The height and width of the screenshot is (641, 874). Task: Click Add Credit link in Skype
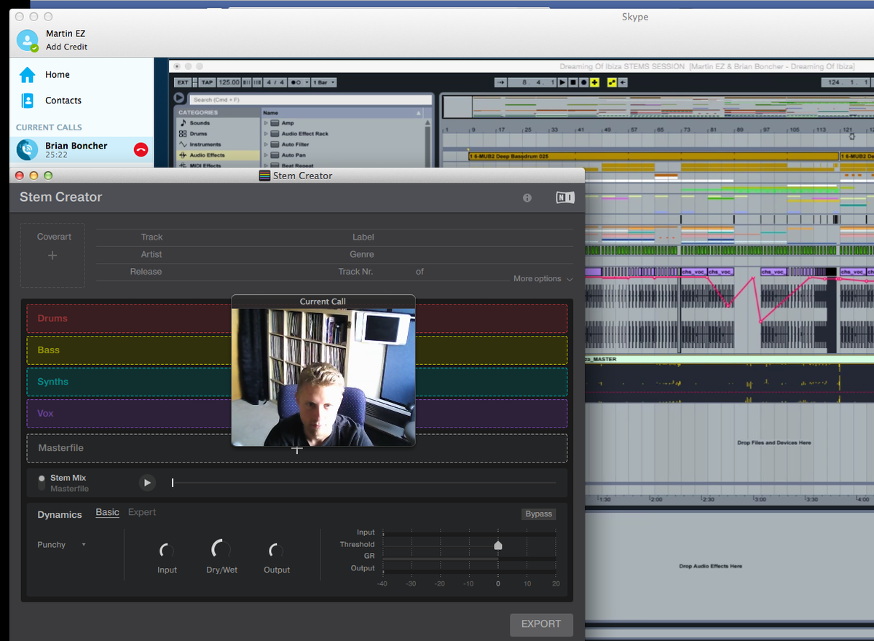66,47
